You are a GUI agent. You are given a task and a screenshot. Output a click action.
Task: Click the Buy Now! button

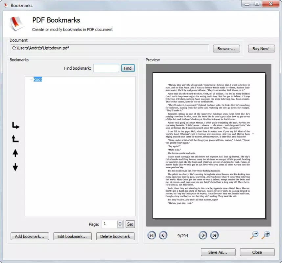point(261,49)
